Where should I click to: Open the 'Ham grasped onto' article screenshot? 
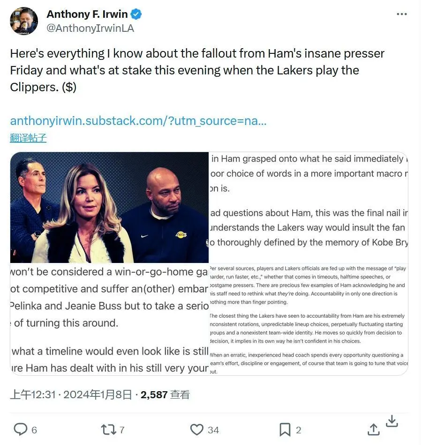(309, 207)
